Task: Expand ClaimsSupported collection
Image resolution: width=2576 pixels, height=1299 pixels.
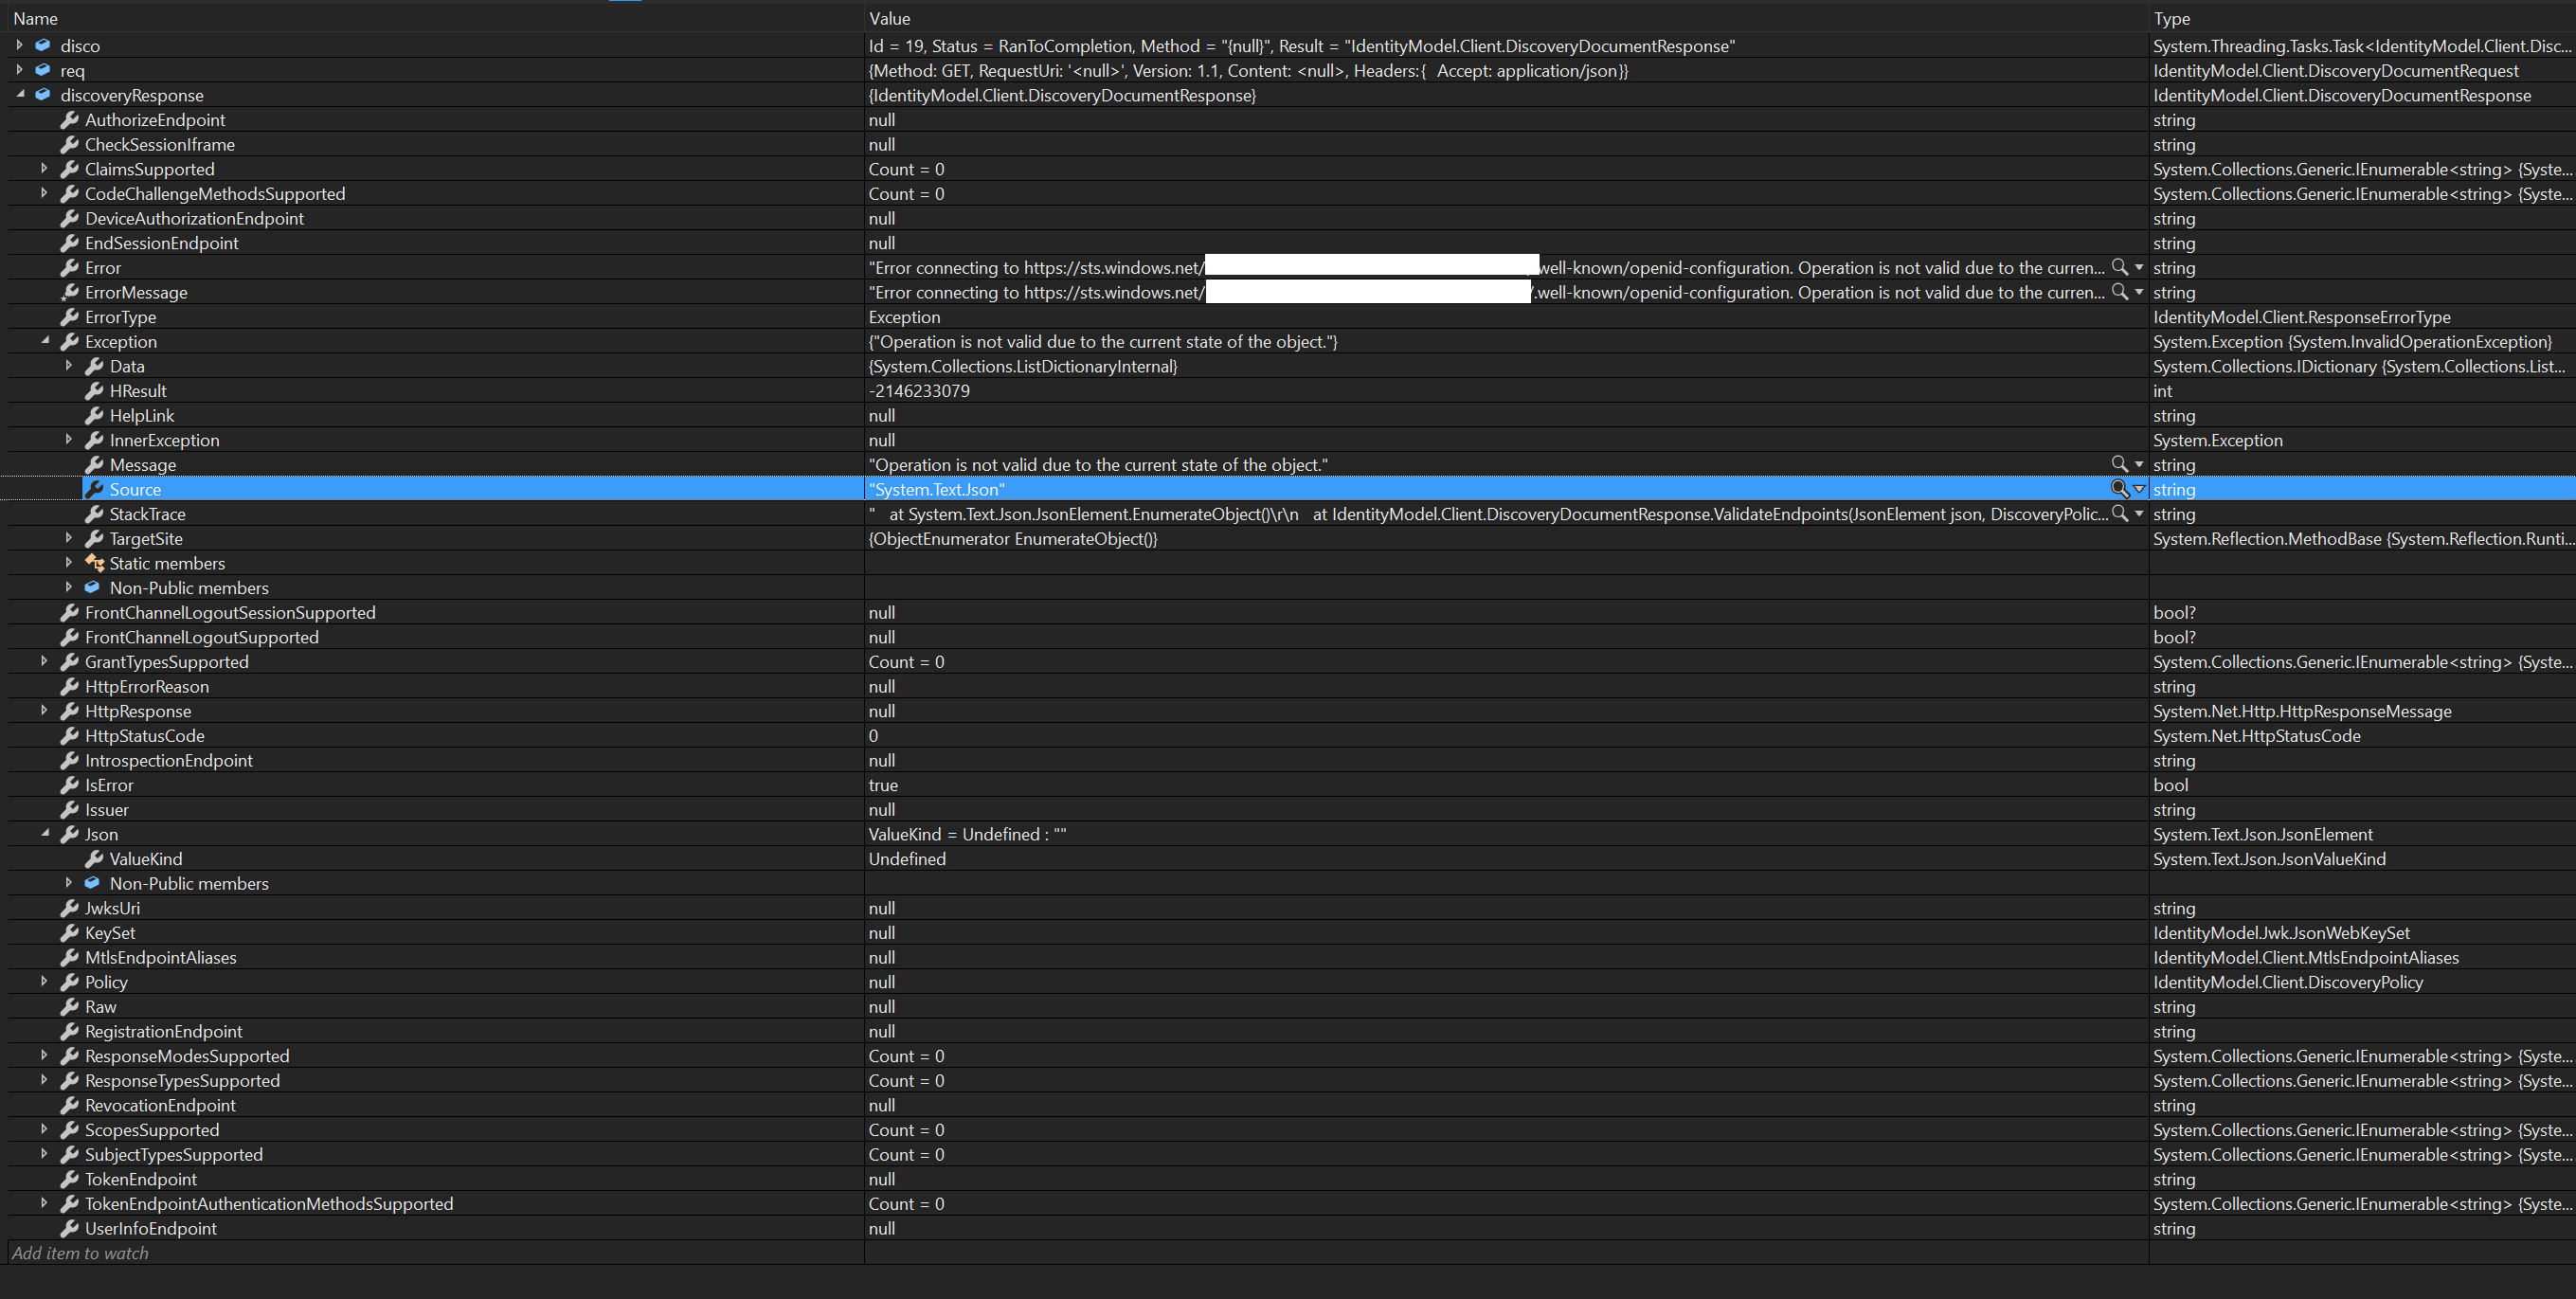Action: point(44,168)
